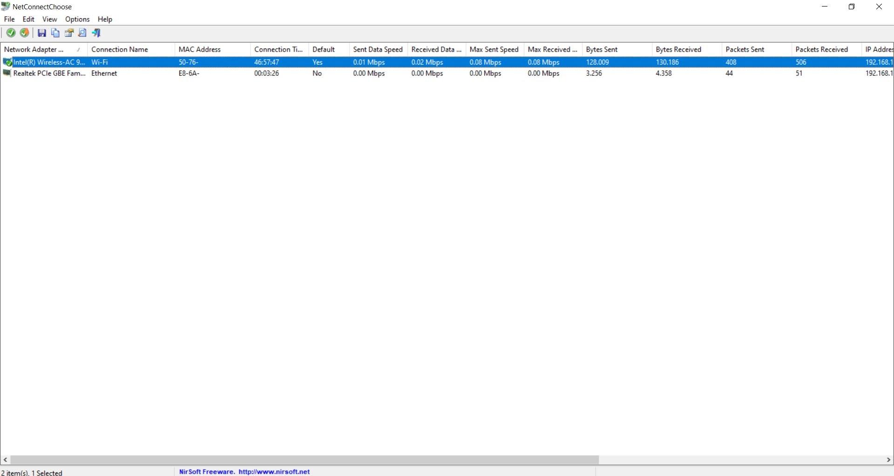Click the adapter icon in the Realtek row
The height and width of the screenshot is (476, 894).
point(7,73)
